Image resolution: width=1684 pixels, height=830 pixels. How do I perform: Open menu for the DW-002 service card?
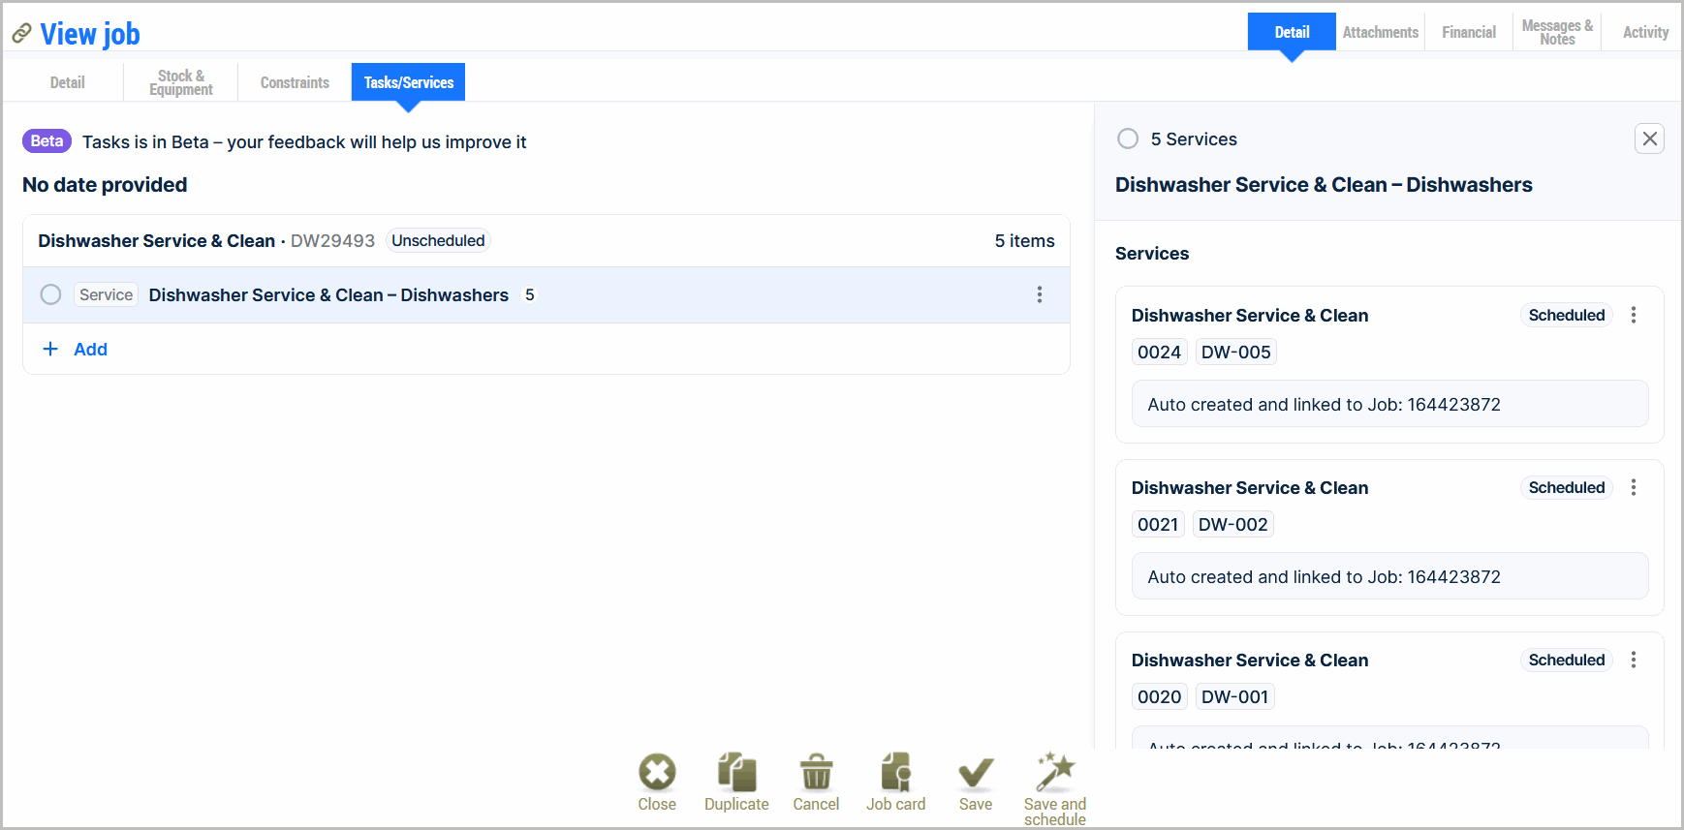1634,487
